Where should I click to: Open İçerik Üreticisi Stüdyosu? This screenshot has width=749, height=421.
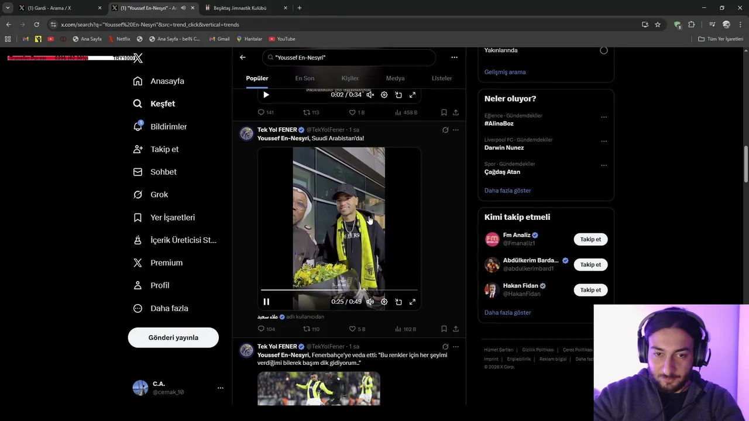coord(175,240)
